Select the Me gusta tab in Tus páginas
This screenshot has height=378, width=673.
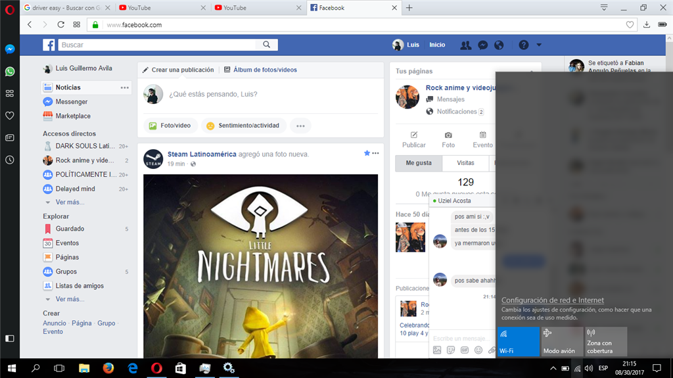coord(419,163)
